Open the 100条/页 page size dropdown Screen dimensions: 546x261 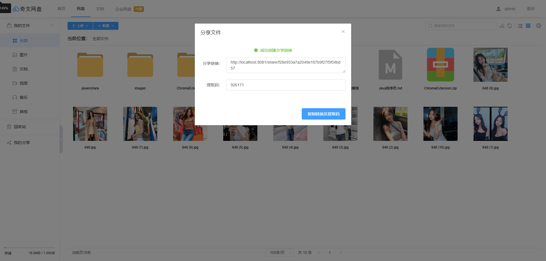pos(280,252)
